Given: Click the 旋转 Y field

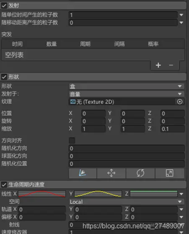Looking at the screenshot, I should (x=133, y=121).
